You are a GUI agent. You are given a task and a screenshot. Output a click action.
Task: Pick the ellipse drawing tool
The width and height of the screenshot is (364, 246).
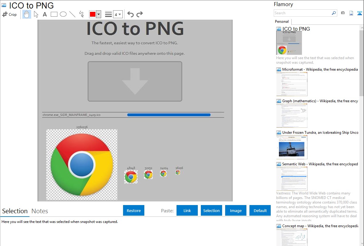(63, 14)
